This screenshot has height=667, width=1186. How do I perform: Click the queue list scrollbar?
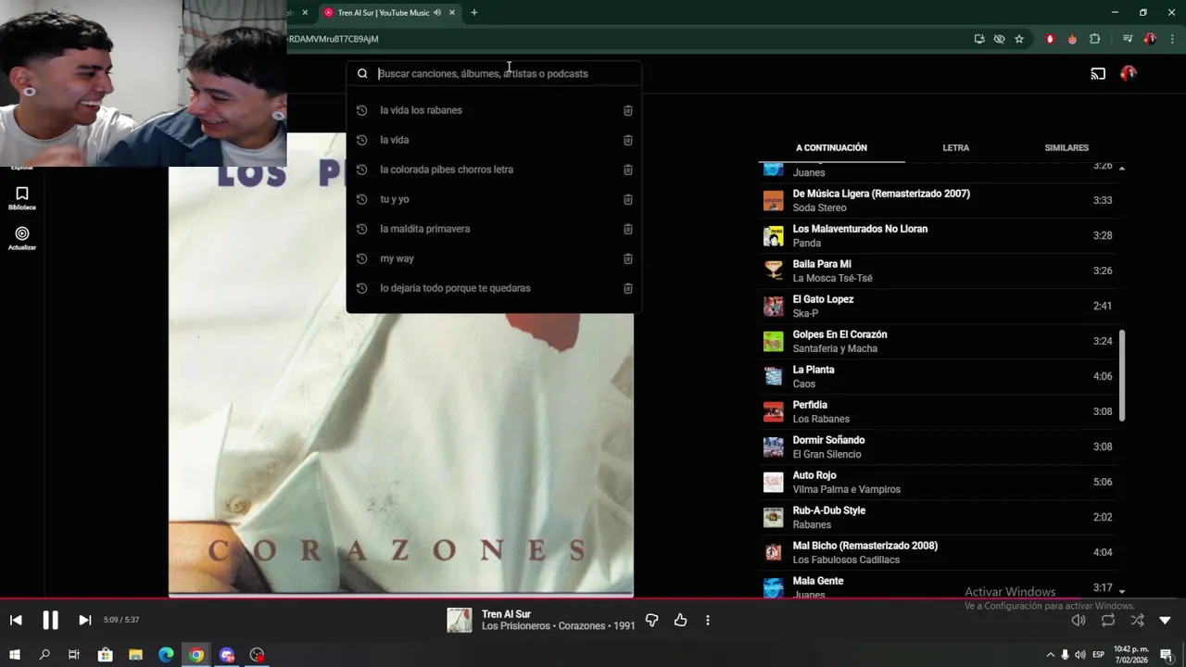pos(1122,375)
